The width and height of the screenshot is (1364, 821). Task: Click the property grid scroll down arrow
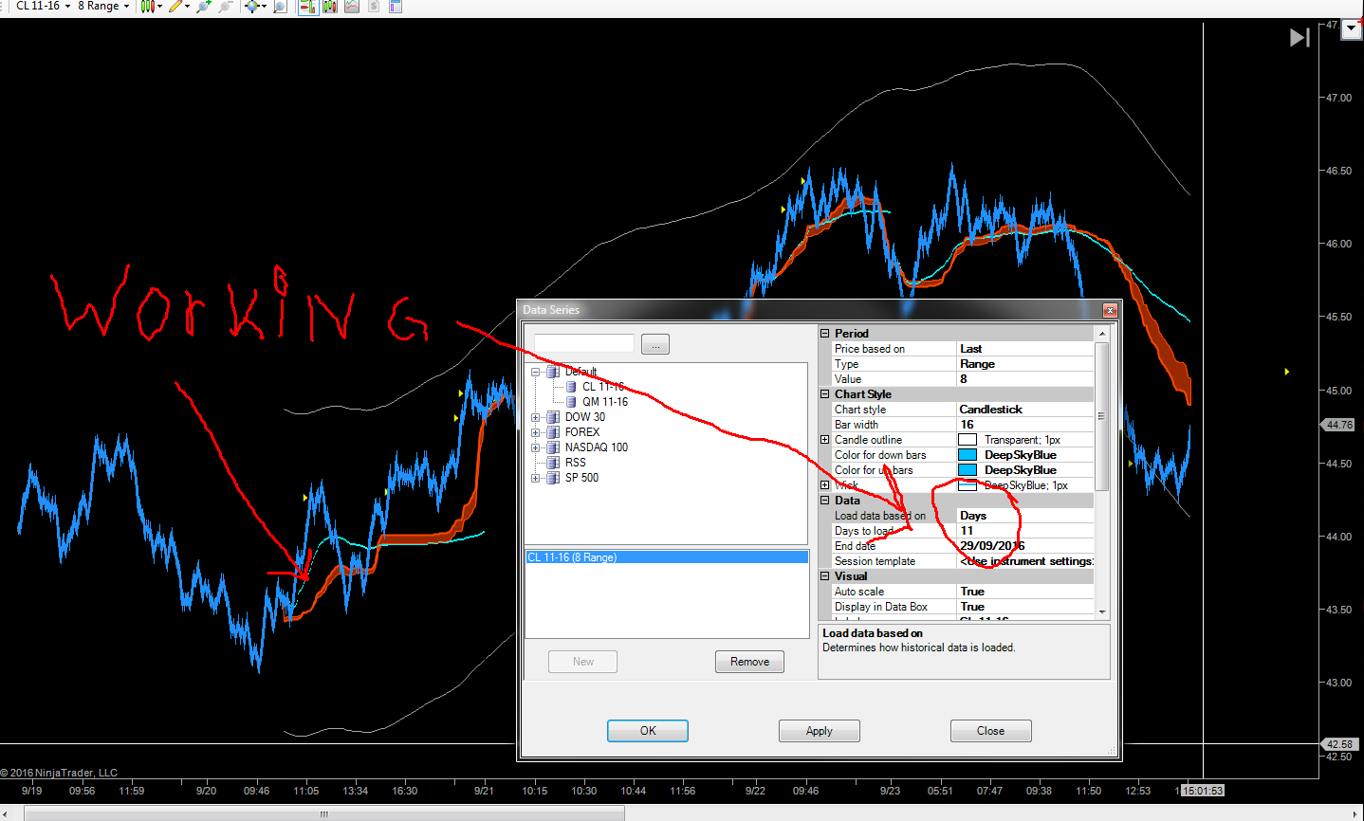click(x=1102, y=611)
